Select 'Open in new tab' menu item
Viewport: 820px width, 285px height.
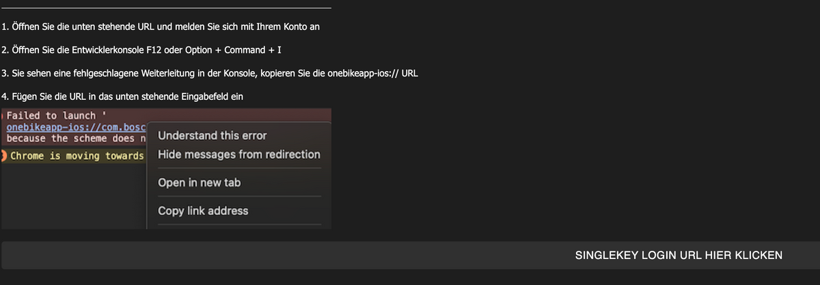pyautogui.click(x=199, y=182)
